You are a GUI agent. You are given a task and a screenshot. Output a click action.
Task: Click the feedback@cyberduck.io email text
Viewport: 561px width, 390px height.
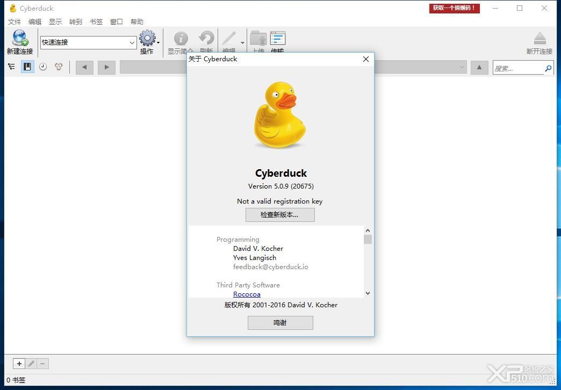(270, 267)
